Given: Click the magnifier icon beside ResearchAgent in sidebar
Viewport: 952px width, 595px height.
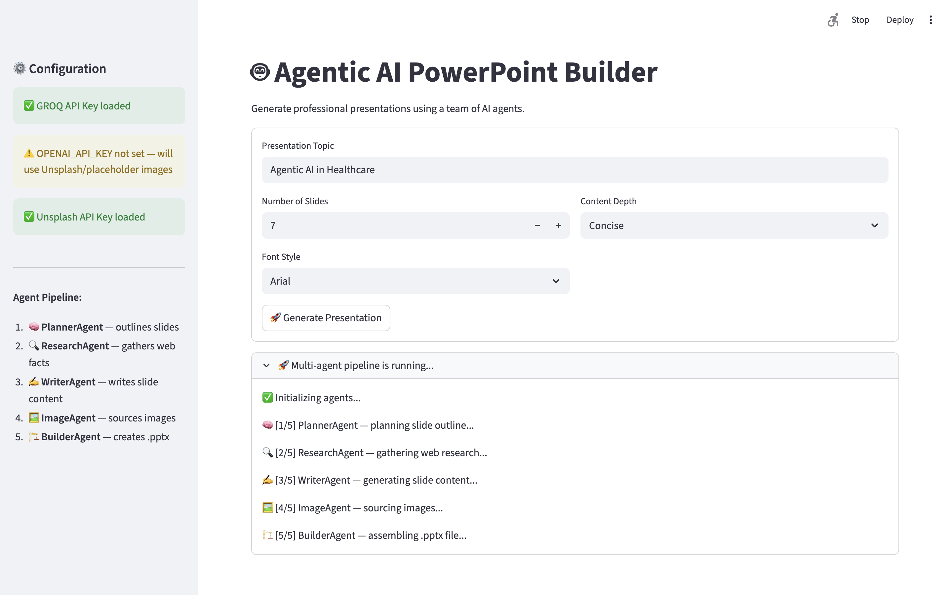Looking at the screenshot, I should coord(34,345).
